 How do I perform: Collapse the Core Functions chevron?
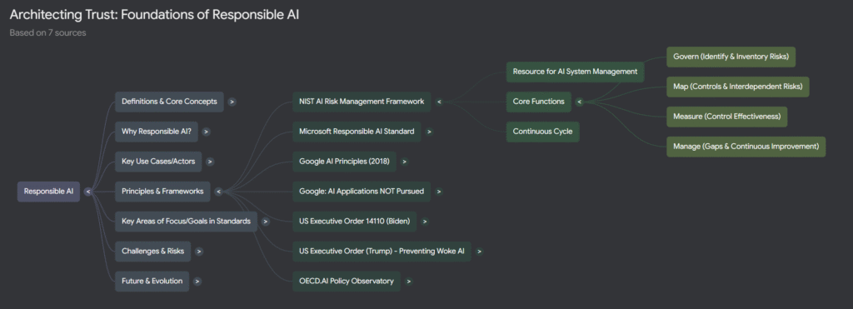click(x=580, y=102)
